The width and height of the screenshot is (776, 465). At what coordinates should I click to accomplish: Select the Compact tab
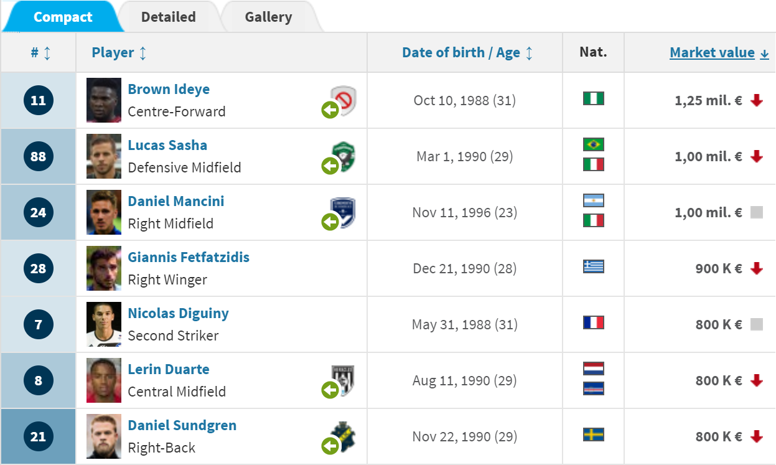pyautogui.click(x=63, y=17)
